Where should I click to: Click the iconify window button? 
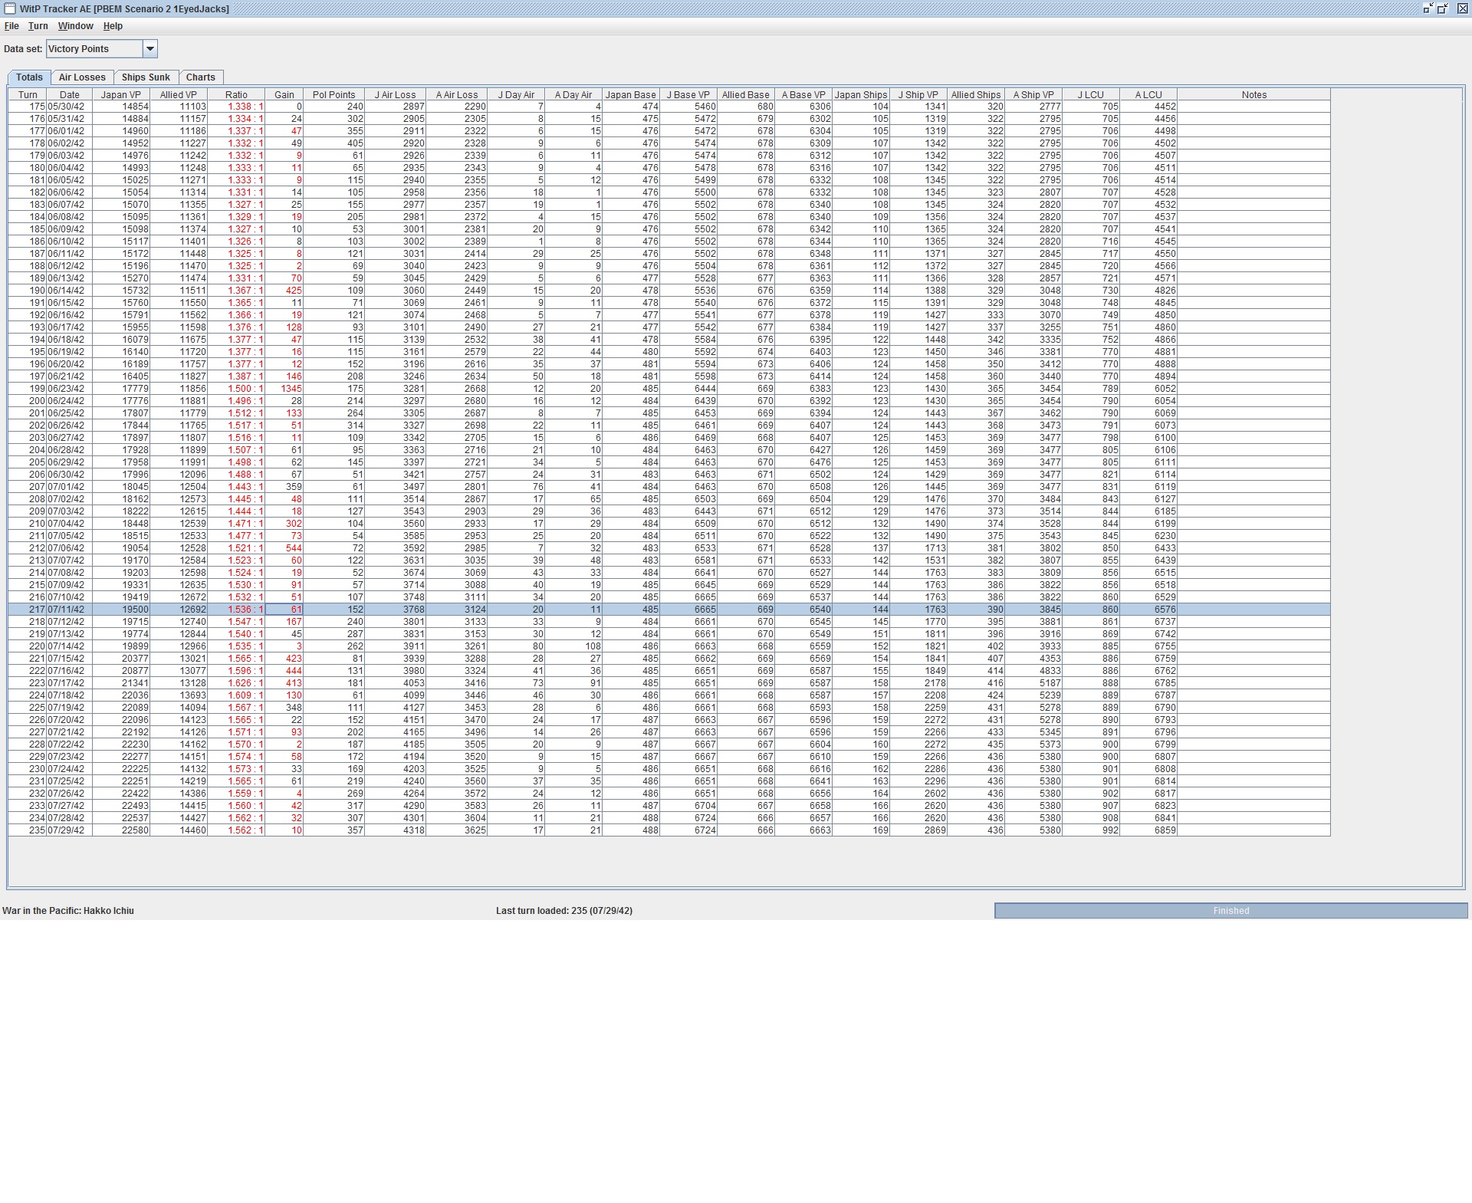[1428, 8]
